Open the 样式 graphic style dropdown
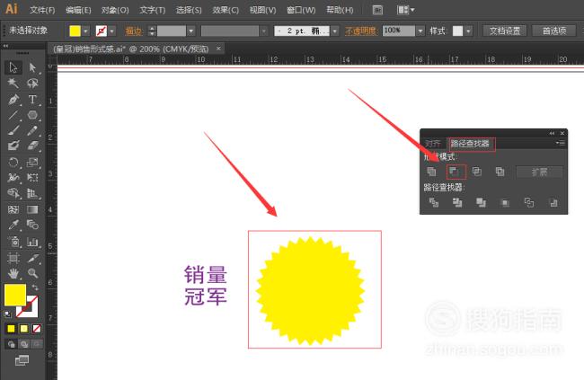Screen dimensions: 584x380 pos(468,31)
